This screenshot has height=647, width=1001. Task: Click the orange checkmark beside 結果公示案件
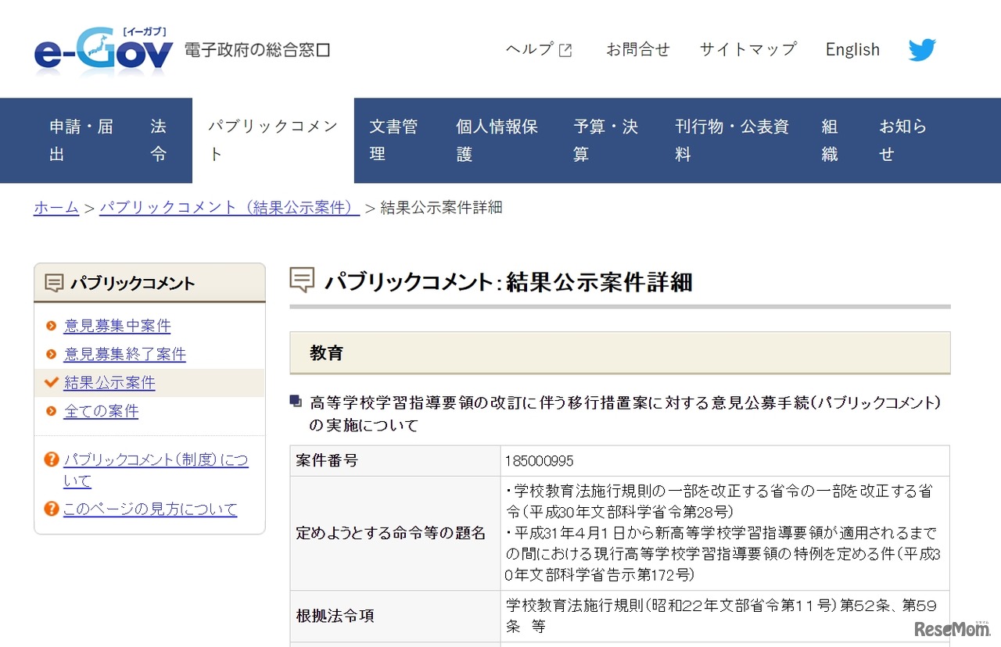point(52,383)
